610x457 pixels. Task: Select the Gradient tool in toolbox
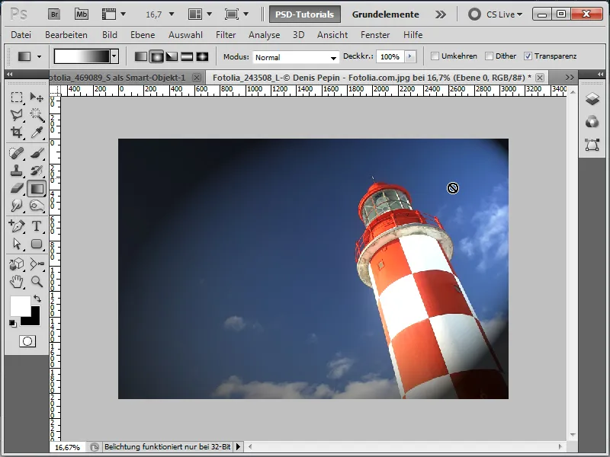(x=37, y=189)
